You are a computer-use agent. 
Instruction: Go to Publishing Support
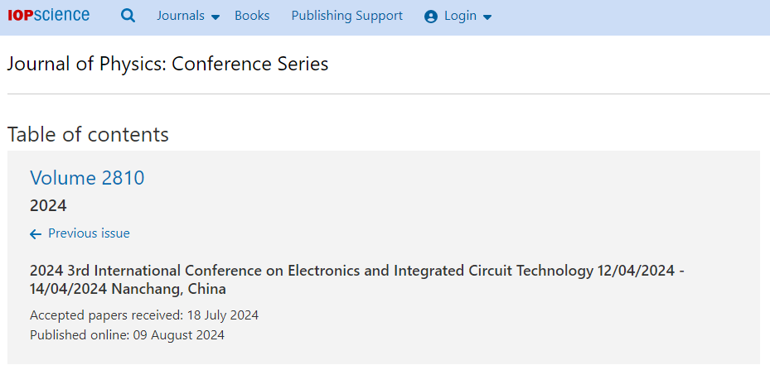[x=346, y=16]
